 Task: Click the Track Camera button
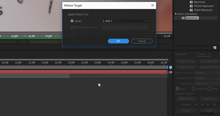(186, 61)
